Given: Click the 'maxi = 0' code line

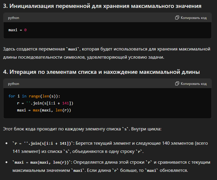Looking at the screenshot, I should 18,30.
